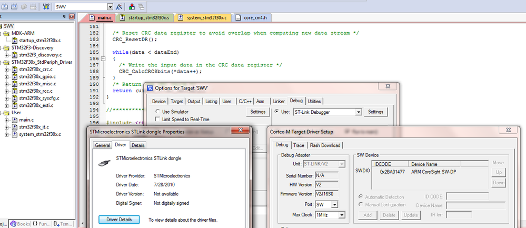Click the stm32f3_discovery.c file icon in tree
The image size is (526, 228).
[x=15, y=55]
